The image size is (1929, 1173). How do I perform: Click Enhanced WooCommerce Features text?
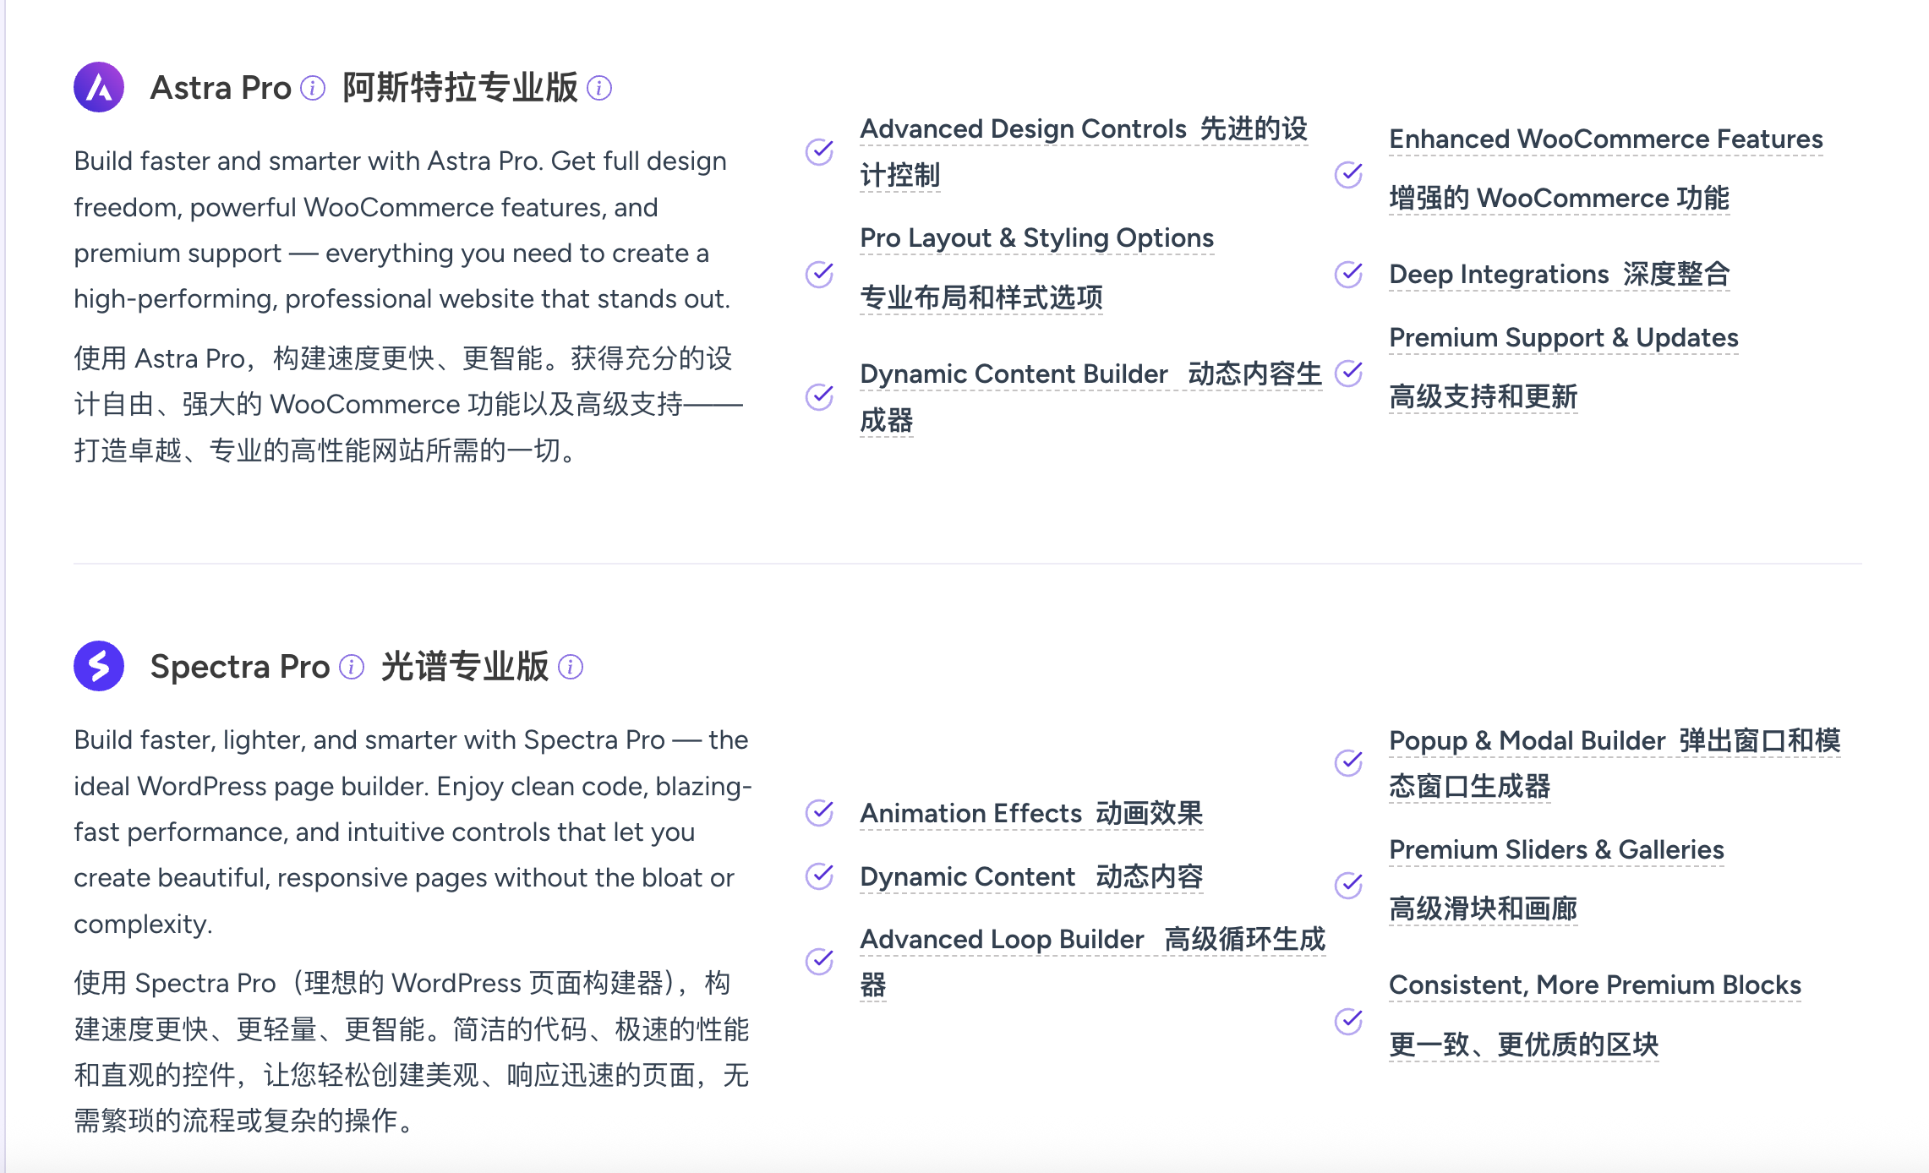(x=1606, y=139)
